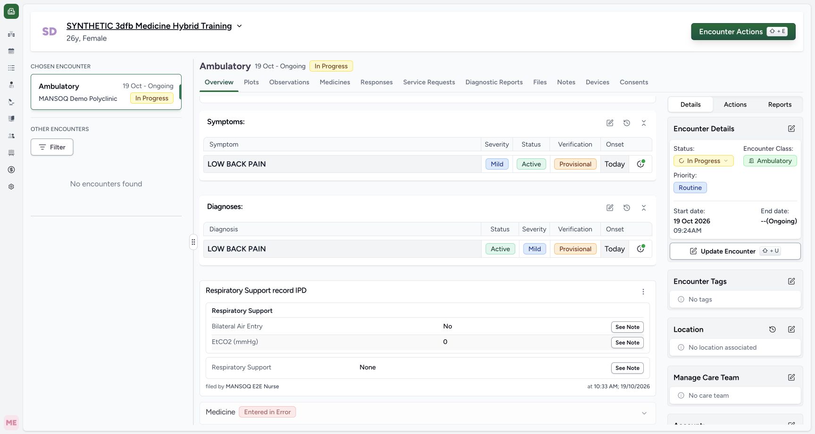Screen dimensions: 815x434
Task: Edit Encounter Tags
Action: pyautogui.click(x=791, y=281)
